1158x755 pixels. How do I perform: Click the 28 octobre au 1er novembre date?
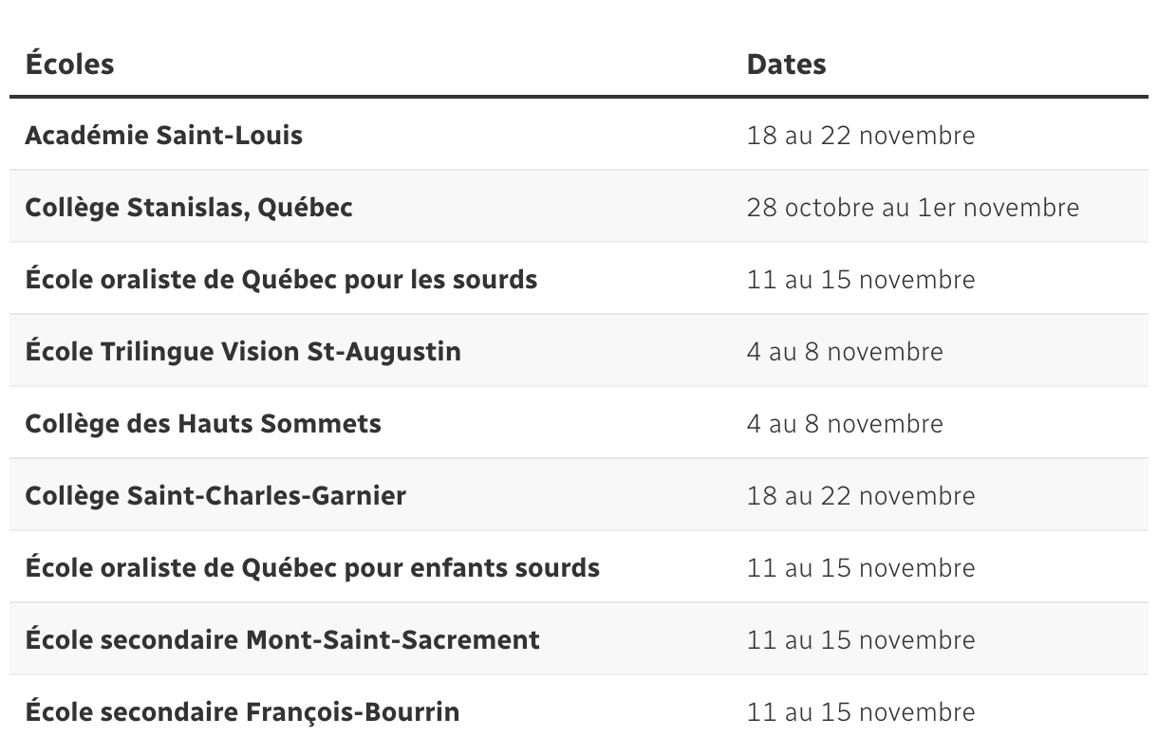913,208
